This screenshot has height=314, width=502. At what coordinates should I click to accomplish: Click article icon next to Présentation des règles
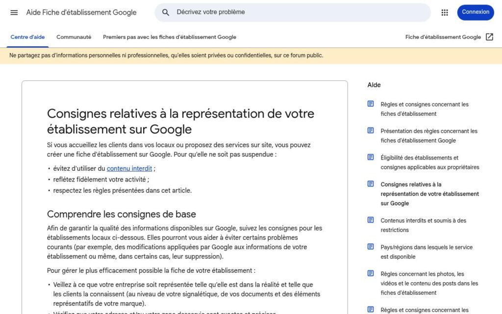click(371, 131)
